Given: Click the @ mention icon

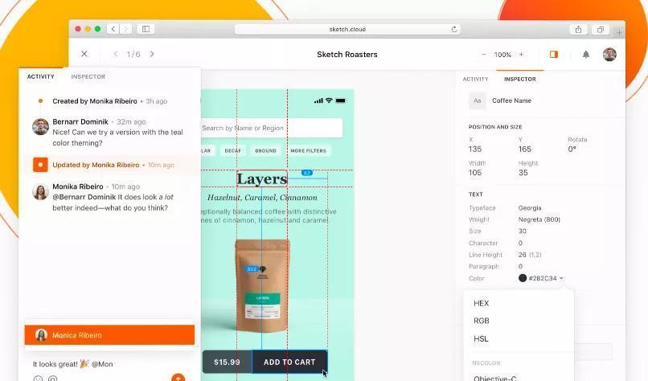Looking at the screenshot, I should click(x=52, y=378).
